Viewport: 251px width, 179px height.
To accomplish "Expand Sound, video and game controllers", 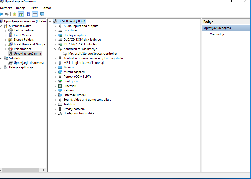I will (x=55, y=100).
